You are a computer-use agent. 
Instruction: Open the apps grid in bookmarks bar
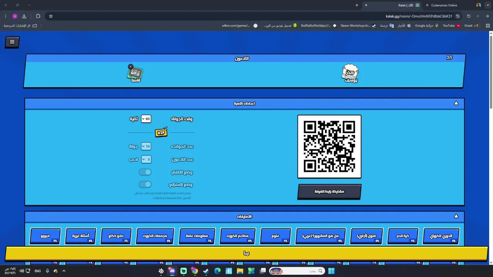[488, 26]
